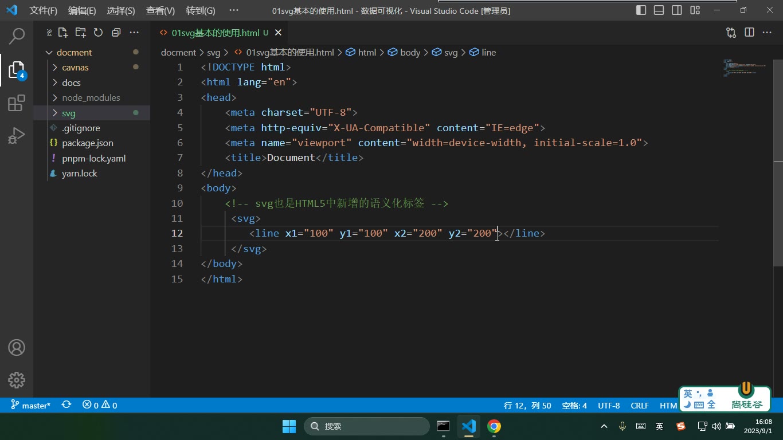Image resolution: width=783 pixels, height=440 pixels.
Task: Open the Explorer view icon
Action: coord(17,70)
